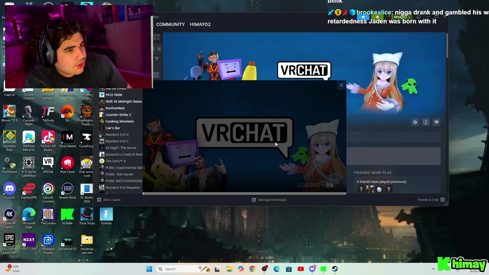The width and height of the screenshot is (489, 275).
Task: Open Steam from the Windows taskbar
Action: click(335, 269)
